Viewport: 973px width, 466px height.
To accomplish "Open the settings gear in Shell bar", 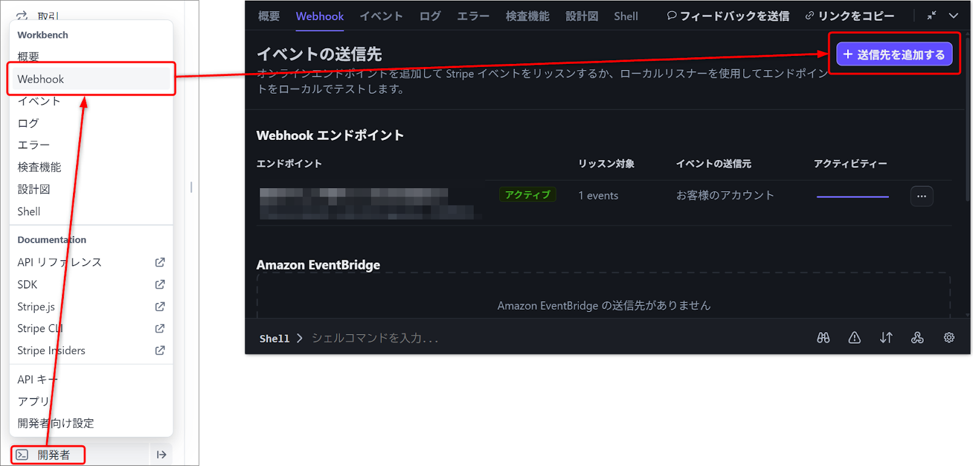I will point(949,338).
